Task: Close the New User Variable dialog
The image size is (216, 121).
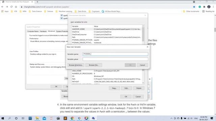Action: coord(147,47)
